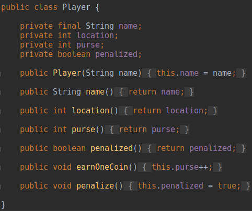This screenshot has width=252, height=211.
Task: Expand the folded opening brace of location() method
Action: tap(125, 111)
